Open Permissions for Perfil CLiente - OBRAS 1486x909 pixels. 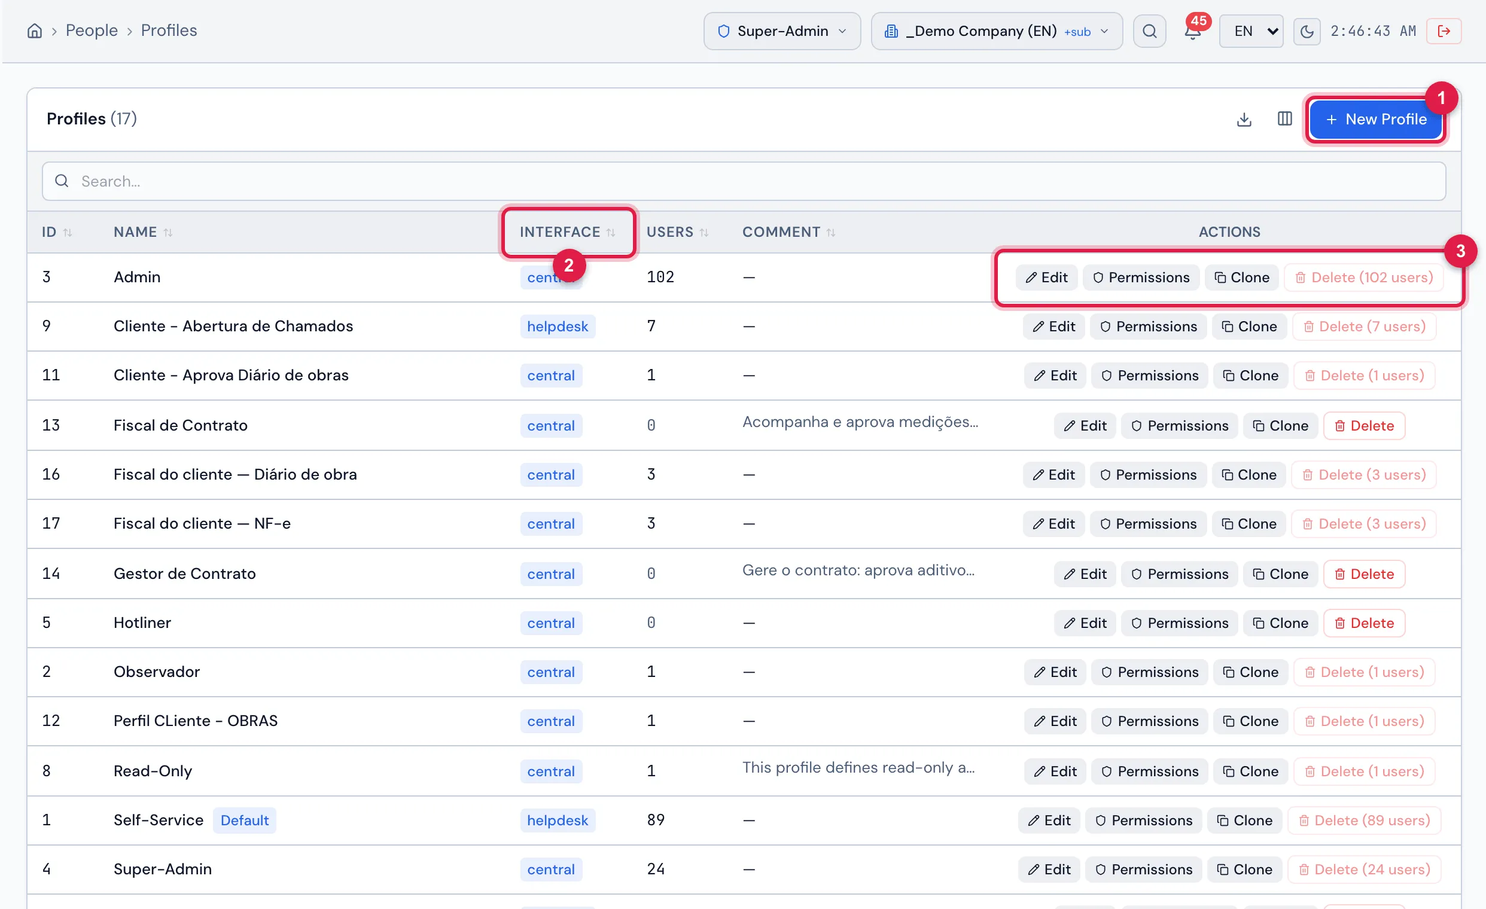coord(1149,721)
